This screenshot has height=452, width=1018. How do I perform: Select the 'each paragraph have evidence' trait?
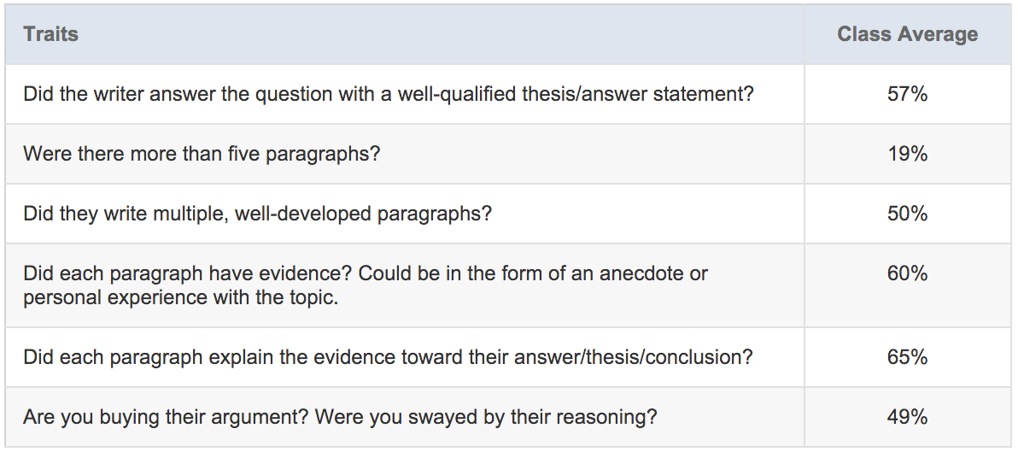366,285
